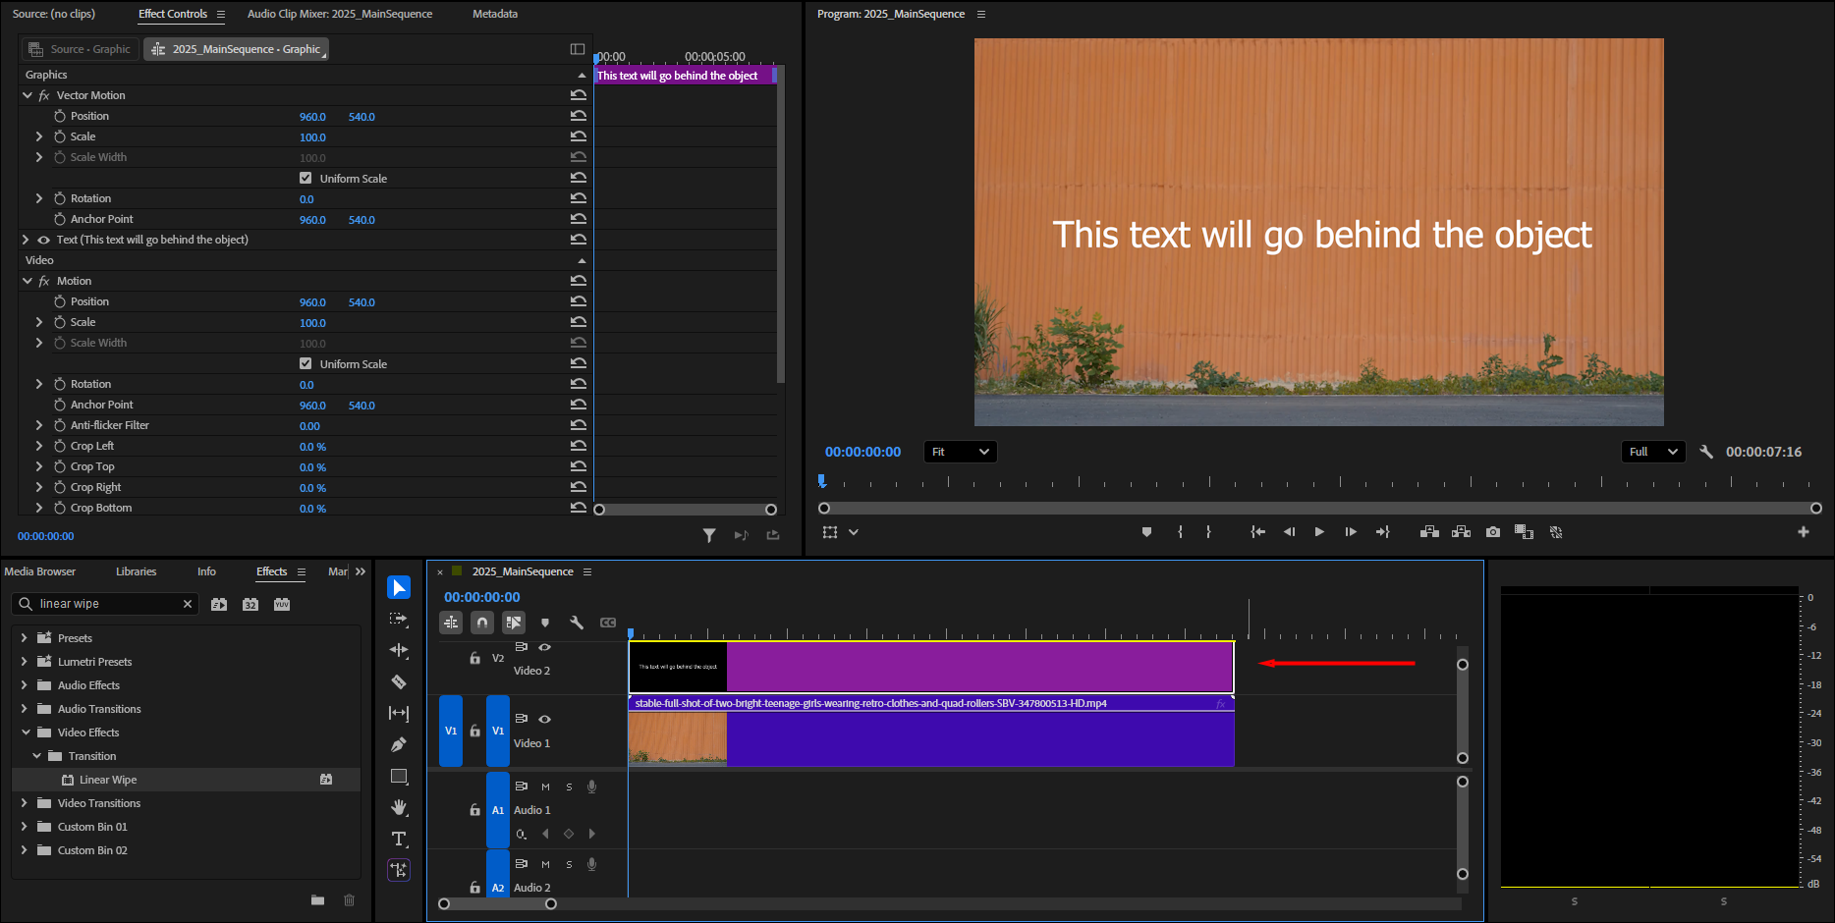Screen dimensions: 1835x923
Task: Select the Ripple Edit tool
Action: (x=399, y=650)
